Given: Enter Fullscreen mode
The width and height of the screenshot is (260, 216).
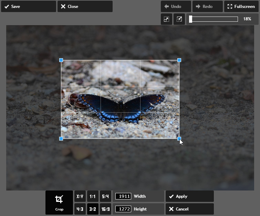Looking at the screenshot, I should click(241, 7).
